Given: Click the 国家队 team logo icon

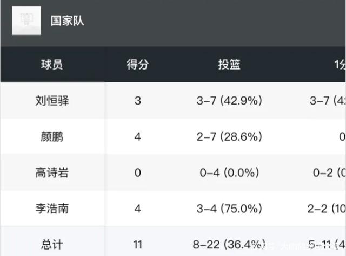Looking at the screenshot, I should tap(26, 21).
